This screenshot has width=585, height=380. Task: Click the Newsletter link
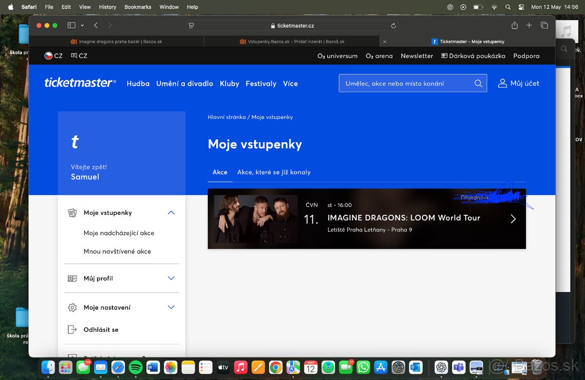pos(417,56)
